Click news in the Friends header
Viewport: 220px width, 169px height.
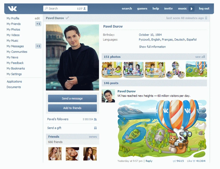(x=93, y=136)
